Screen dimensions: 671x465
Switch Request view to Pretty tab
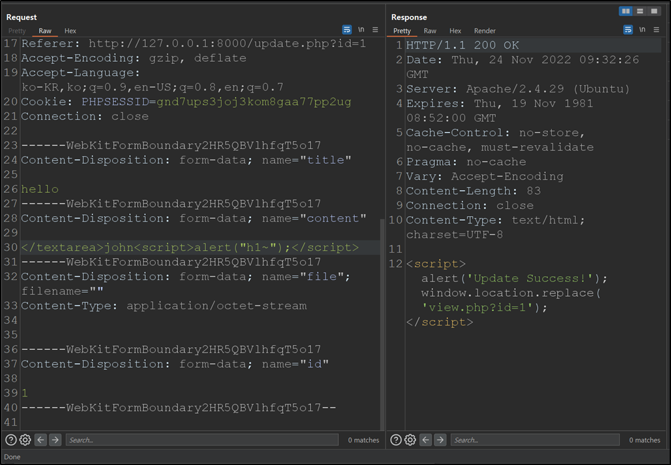tap(17, 31)
